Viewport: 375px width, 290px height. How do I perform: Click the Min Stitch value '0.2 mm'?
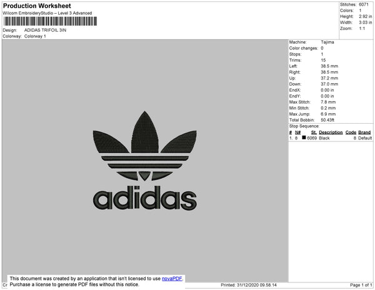pos(328,108)
